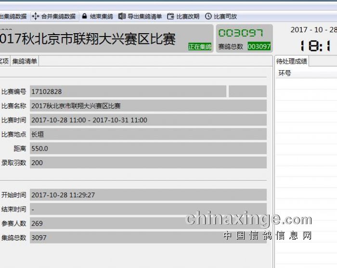Click the 录取羽数 field showing 200
Viewport: 337px width, 268px height.
148,163
